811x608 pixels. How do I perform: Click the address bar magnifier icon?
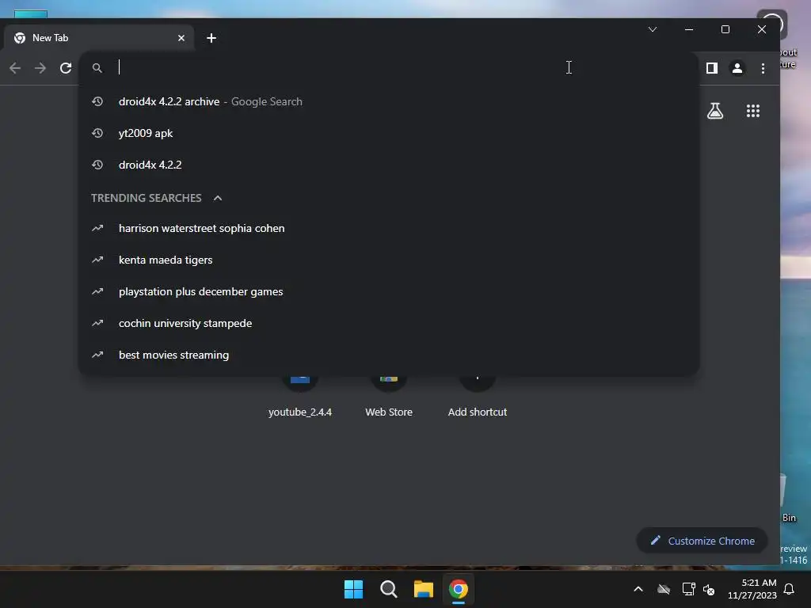point(97,68)
